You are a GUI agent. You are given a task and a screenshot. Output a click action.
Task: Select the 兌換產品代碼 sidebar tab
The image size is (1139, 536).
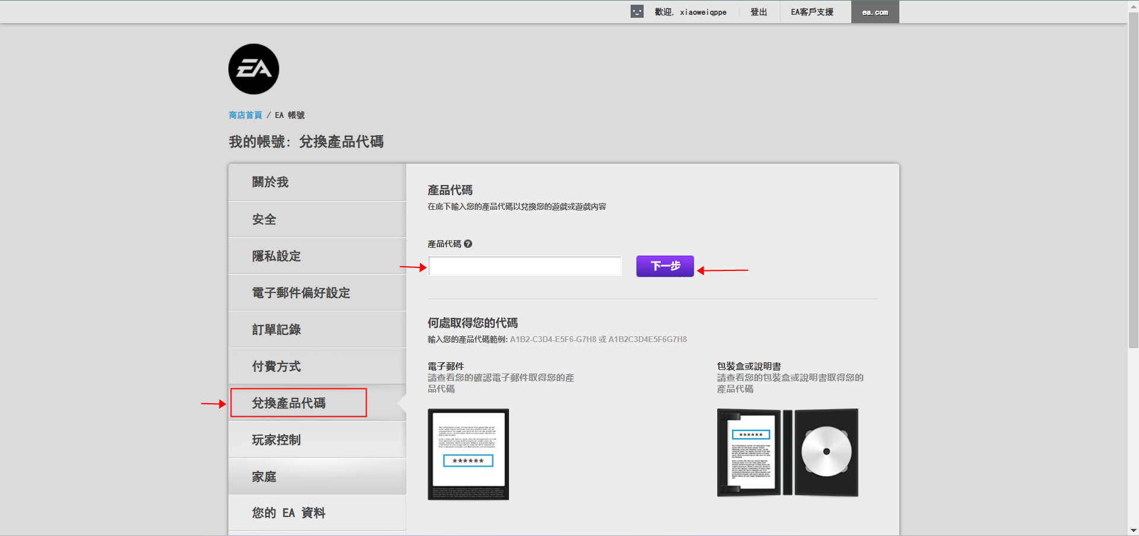(317, 403)
